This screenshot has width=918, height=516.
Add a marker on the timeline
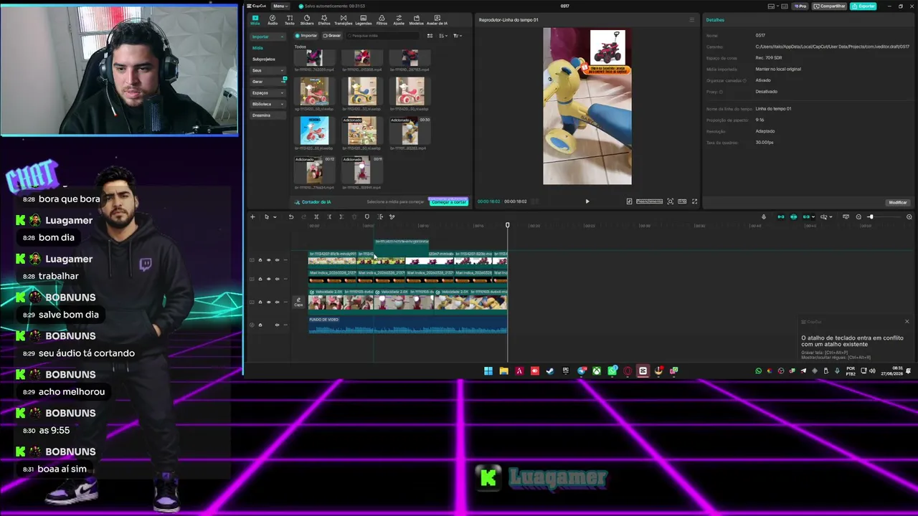pos(367,216)
